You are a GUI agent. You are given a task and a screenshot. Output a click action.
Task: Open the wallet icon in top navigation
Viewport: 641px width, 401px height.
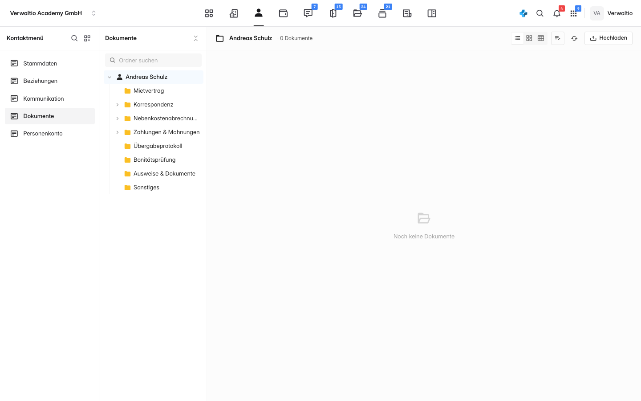[x=283, y=13]
